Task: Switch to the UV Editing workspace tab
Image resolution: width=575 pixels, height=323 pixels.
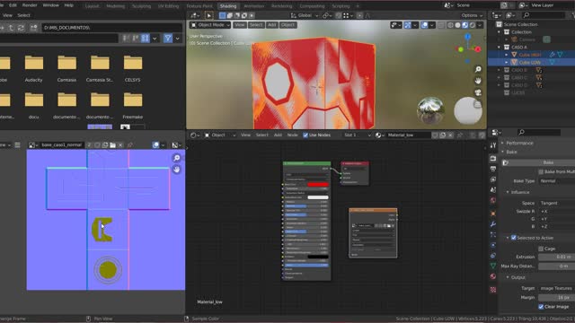Action: click(x=168, y=6)
